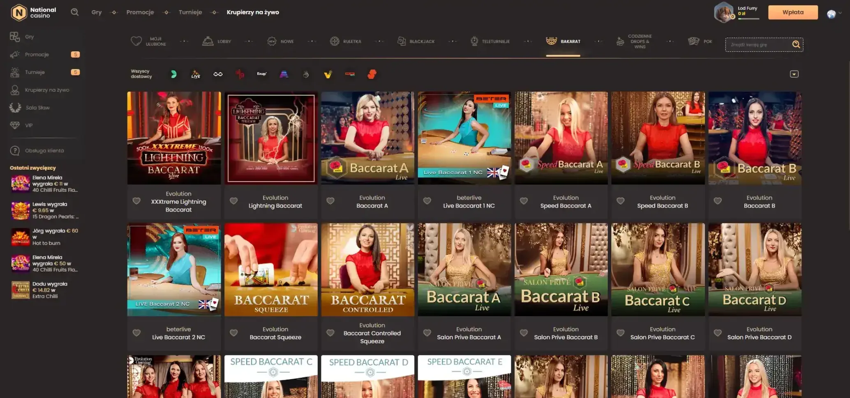Filter by red cube provider logo
Image resolution: width=850 pixels, height=398 pixels.
coord(372,74)
